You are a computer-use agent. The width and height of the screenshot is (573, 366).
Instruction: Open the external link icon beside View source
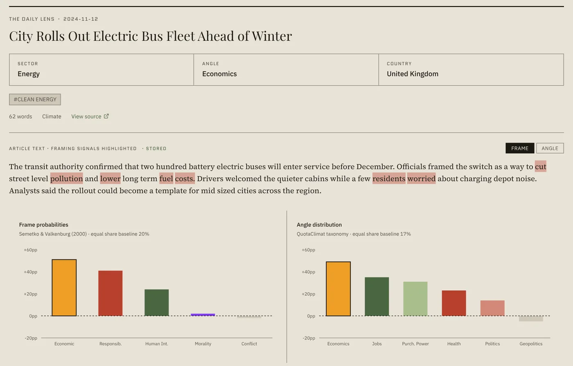click(x=106, y=116)
